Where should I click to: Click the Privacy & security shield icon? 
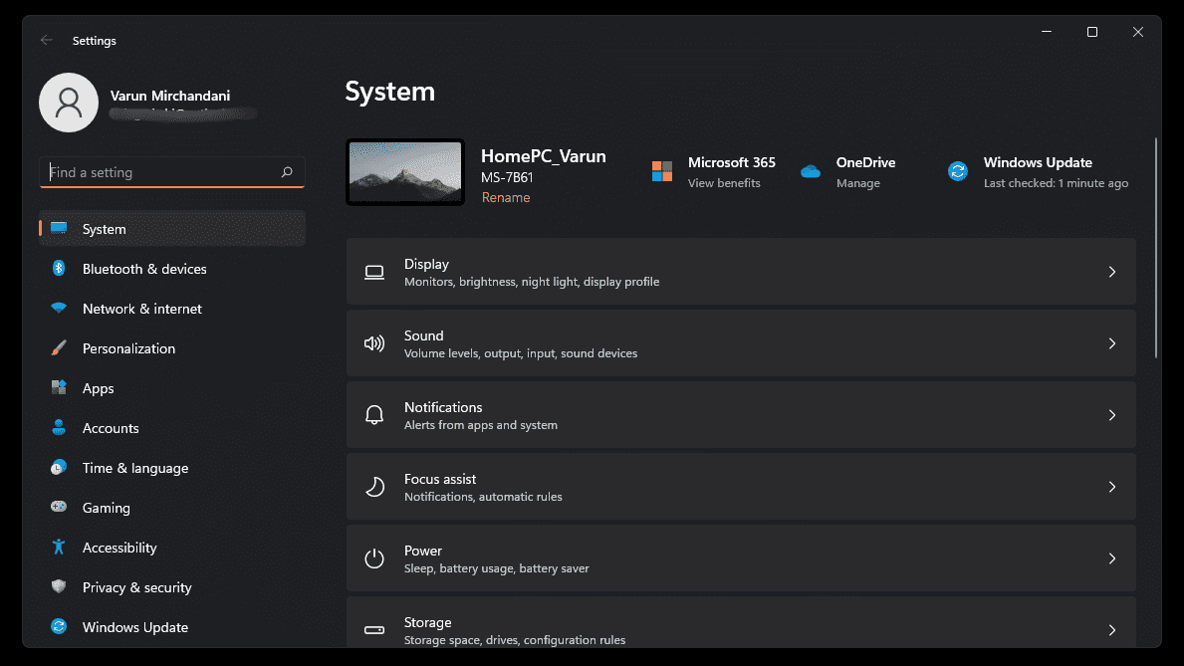click(x=59, y=586)
